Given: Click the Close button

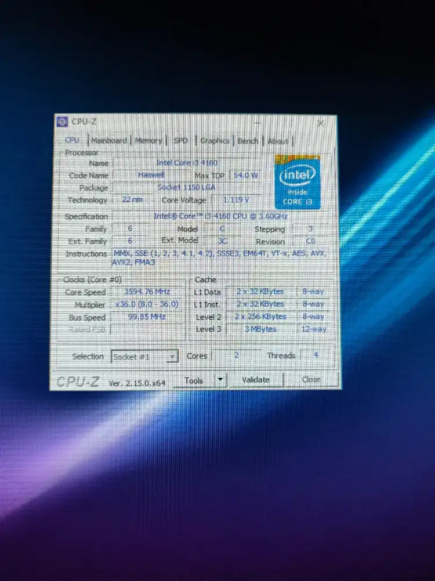Looking at the screenshot, I should 311,379.
